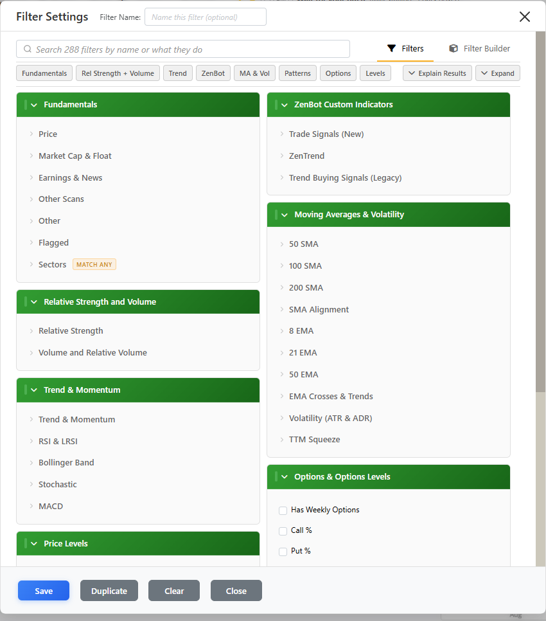Screen dimensions: 546x621
Task: Select the ZenBot category chip
Action: [213, 73]
